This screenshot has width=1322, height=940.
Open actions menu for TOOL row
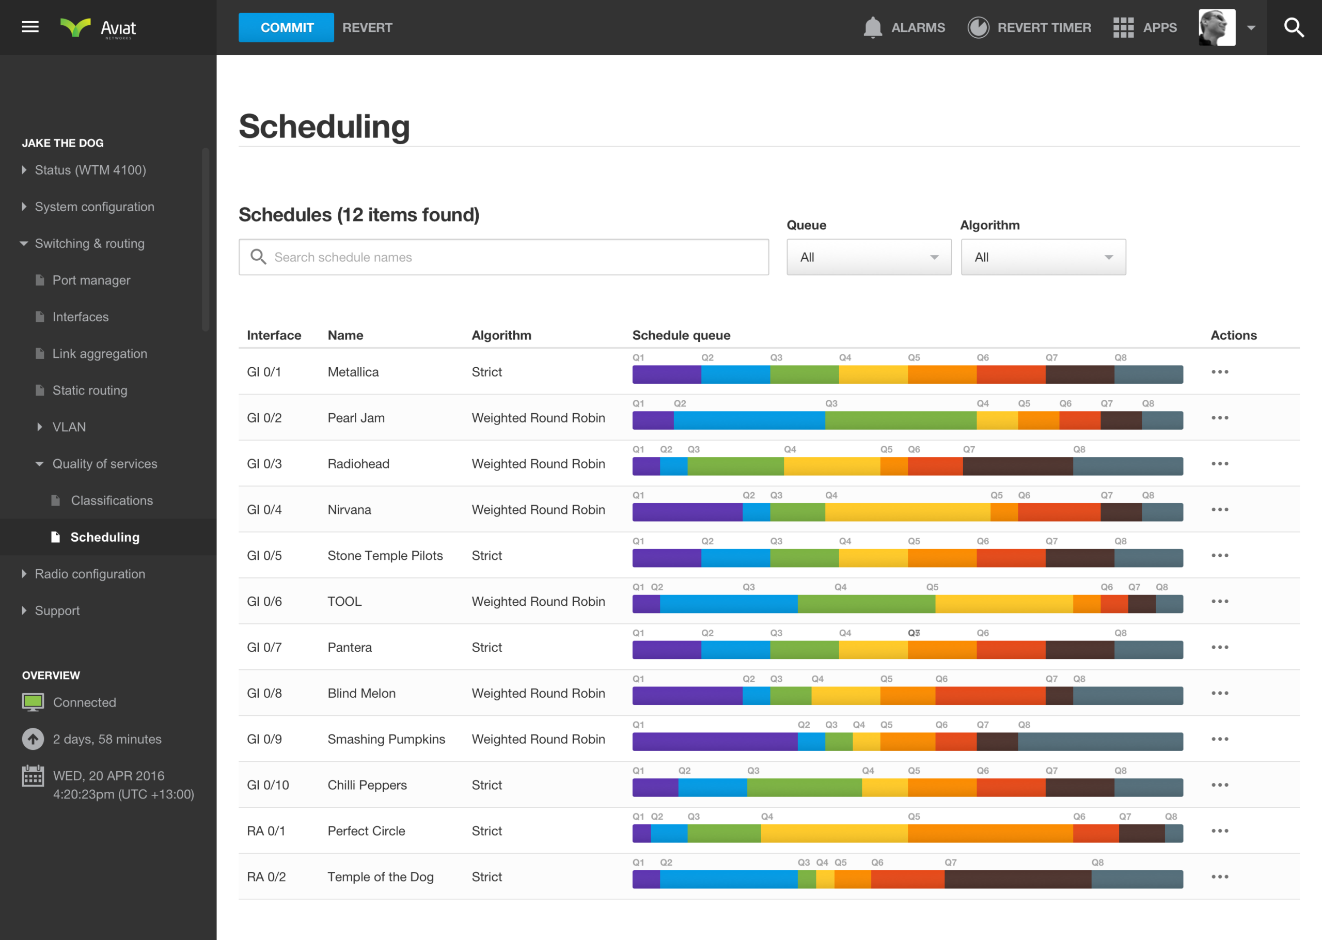click(x=1220, y=601)
